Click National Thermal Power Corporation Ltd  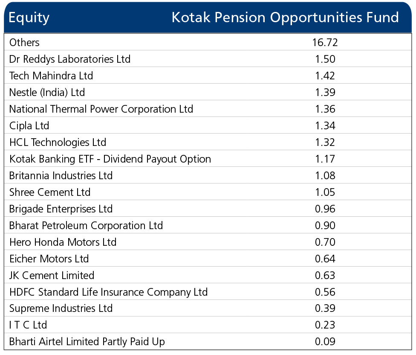pos(101,109)
